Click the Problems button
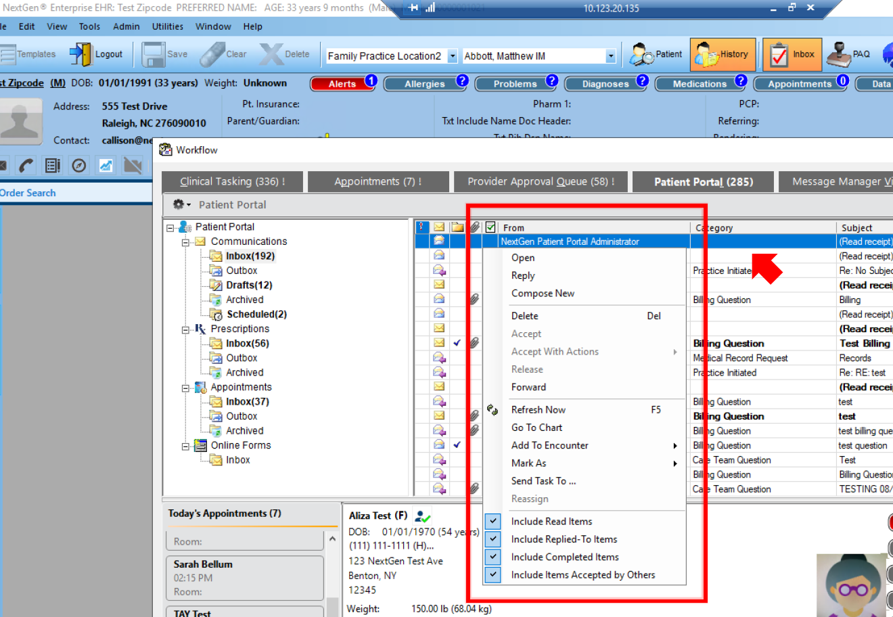Image resolution: width=893 pixels, height=617 pixels. [x=515, y=84]
